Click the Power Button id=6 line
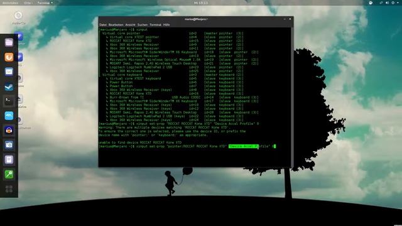Viewport: 402px width, 226px height. click(x=175, y=82)
